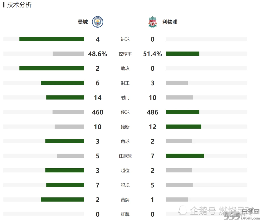Click the 红牌 stat label
260x220 pixels.
click(x=125, y=214)
